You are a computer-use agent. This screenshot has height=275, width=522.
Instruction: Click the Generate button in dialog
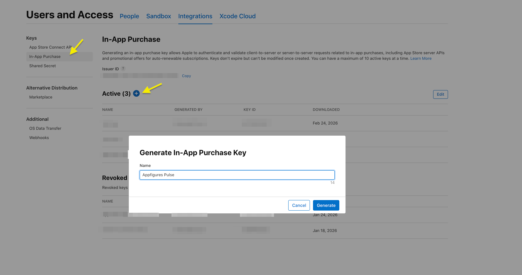pyautogui.click(x=326, y=205)
